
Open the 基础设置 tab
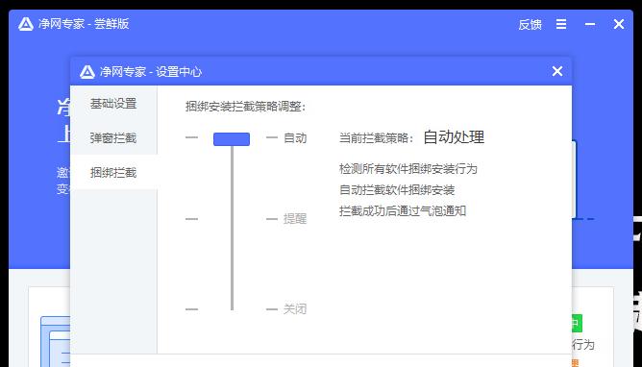(113, 104)
